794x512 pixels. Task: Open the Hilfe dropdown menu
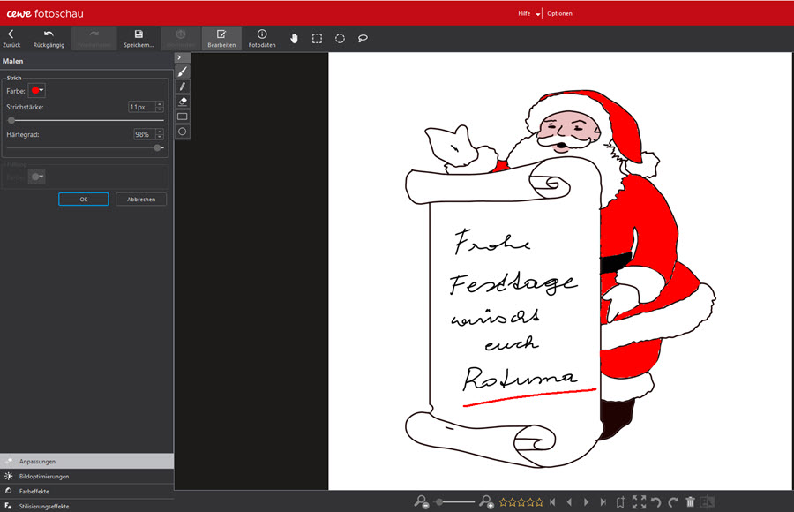[x=528, y=14]
